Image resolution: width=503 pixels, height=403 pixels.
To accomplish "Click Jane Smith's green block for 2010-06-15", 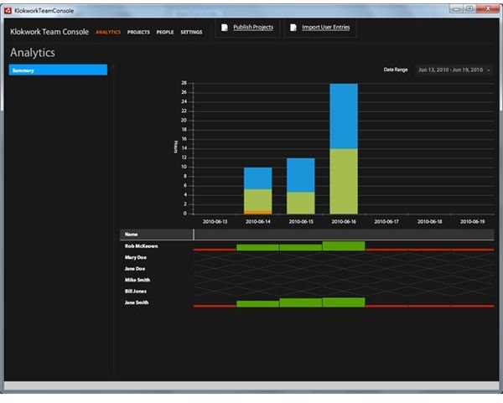I will pos(301,302).
